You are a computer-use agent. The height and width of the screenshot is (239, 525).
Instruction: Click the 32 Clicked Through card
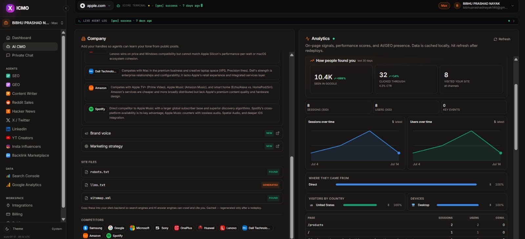[x=406, y=79]
